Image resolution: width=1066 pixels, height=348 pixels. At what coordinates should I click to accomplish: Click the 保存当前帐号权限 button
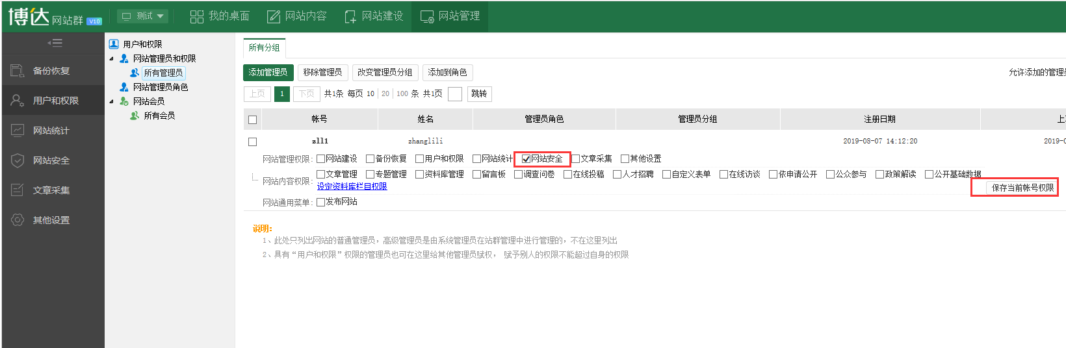coord(1022,188)
